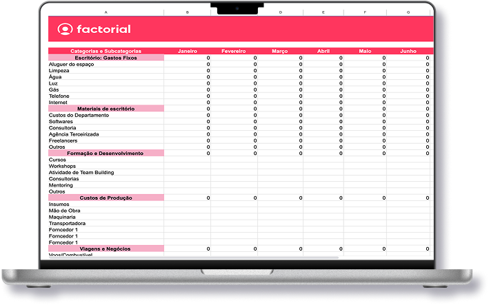Click the Categorias e Subcategorias header cell
489x305 pixels.
[x=106, y=51]
